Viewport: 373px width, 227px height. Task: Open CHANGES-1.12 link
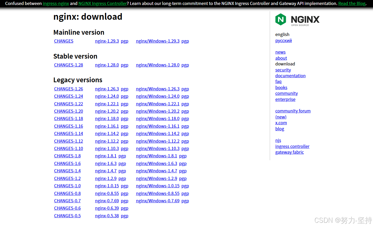click(x=68, y=141)
